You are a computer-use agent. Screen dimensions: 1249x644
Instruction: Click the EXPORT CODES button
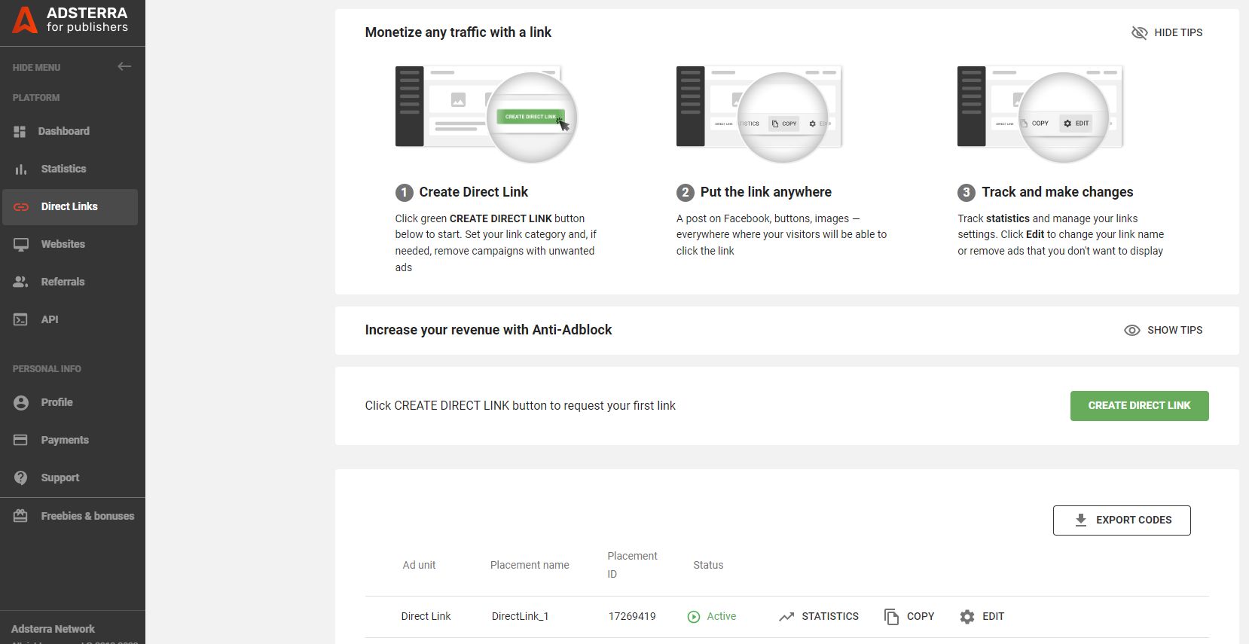click(1122, 520)
